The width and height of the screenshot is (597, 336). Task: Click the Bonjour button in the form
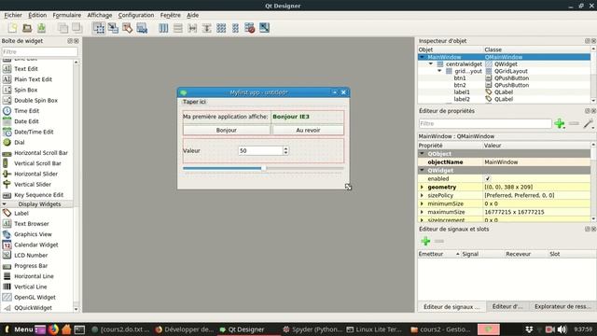227,131
